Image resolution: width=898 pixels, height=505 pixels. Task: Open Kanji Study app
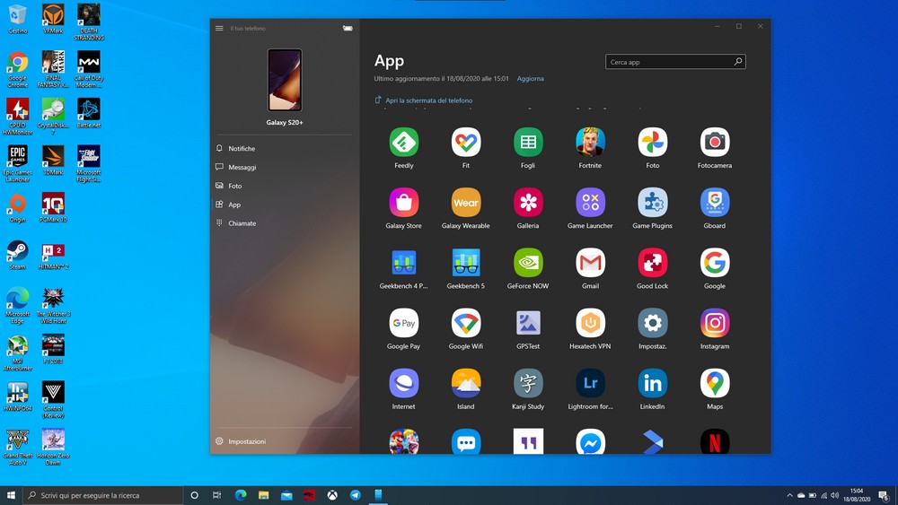pos(528,383)
